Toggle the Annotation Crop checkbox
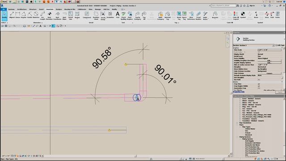Viewport: 286px width, 161px height. (x=259, y=88)
